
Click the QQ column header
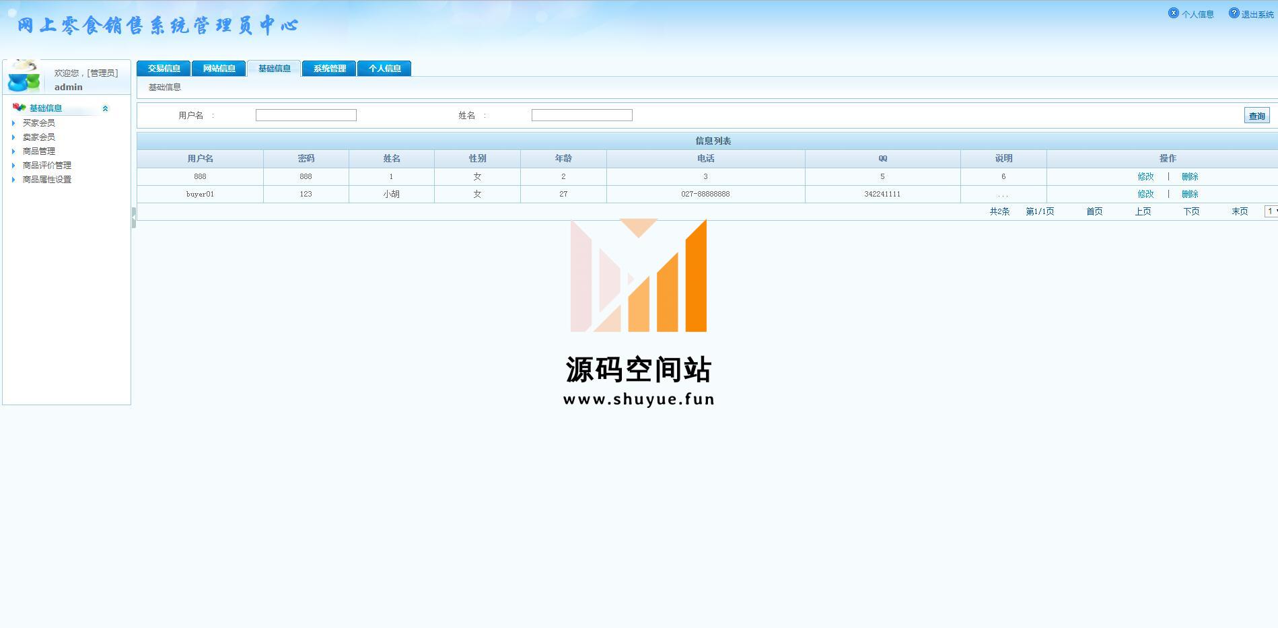(883, 159)
